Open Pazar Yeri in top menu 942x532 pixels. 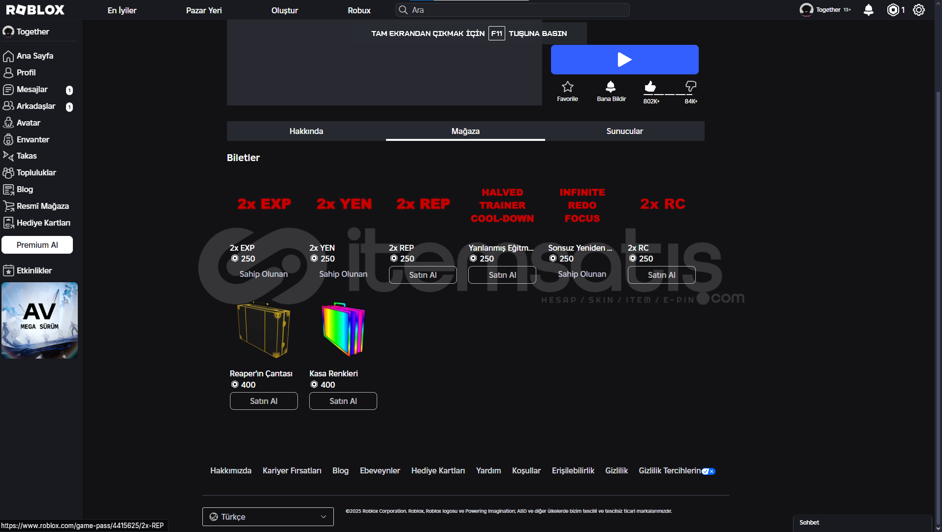[204, 10]
